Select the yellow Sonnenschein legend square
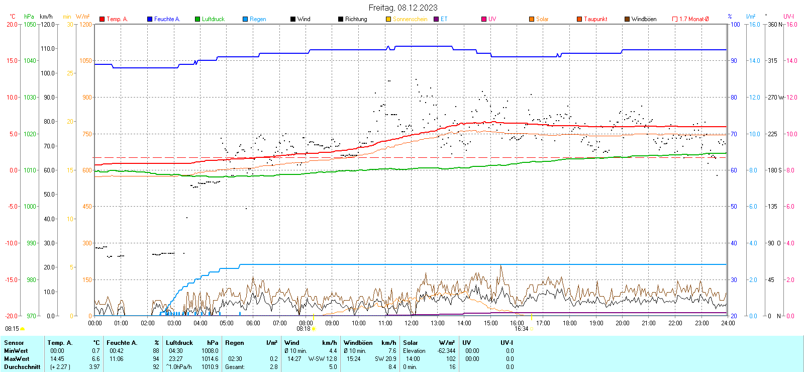 coord(388,19)
